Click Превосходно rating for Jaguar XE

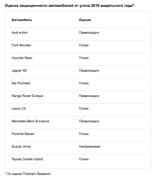(89, 71)
